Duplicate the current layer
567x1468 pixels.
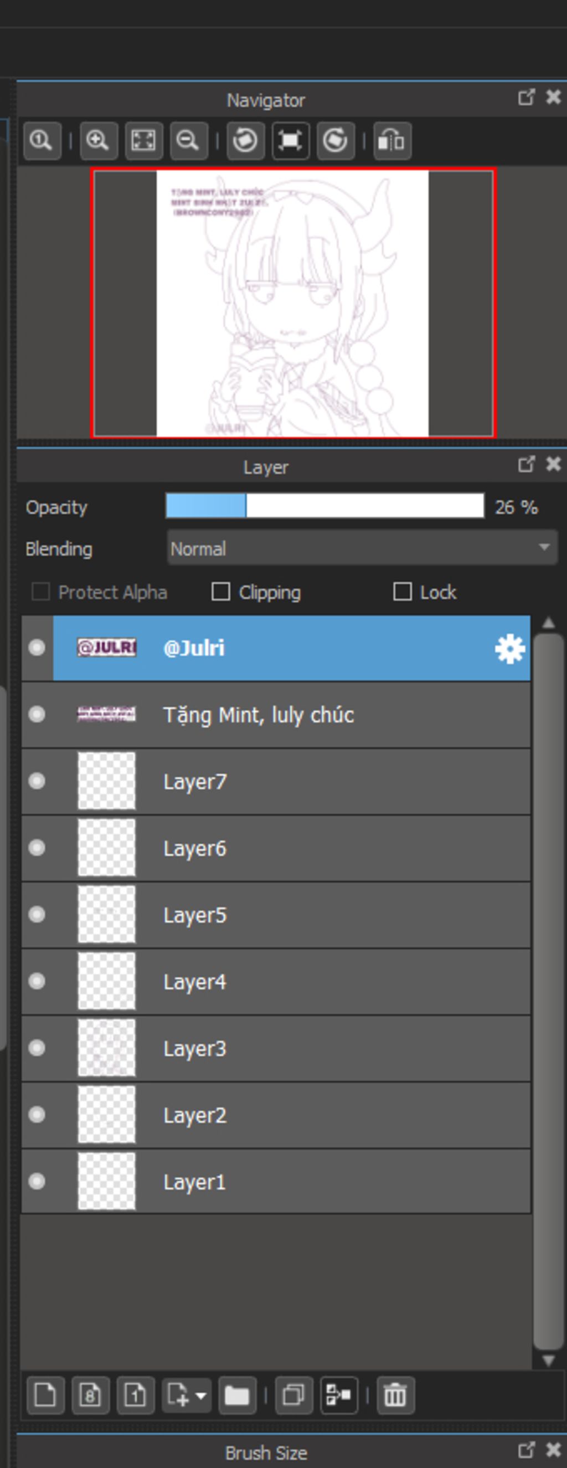294,1395
